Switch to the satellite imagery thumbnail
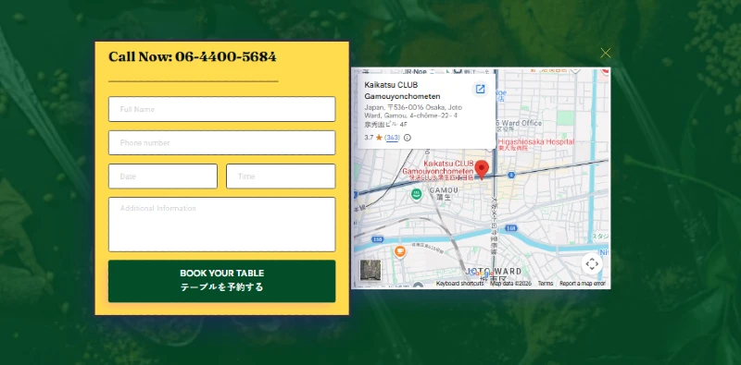 [x=370, y=270]
